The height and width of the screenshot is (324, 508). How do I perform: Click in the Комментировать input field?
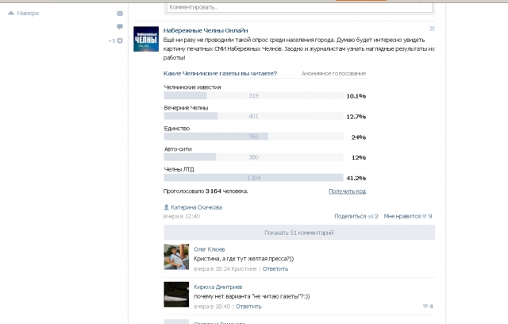298,6
